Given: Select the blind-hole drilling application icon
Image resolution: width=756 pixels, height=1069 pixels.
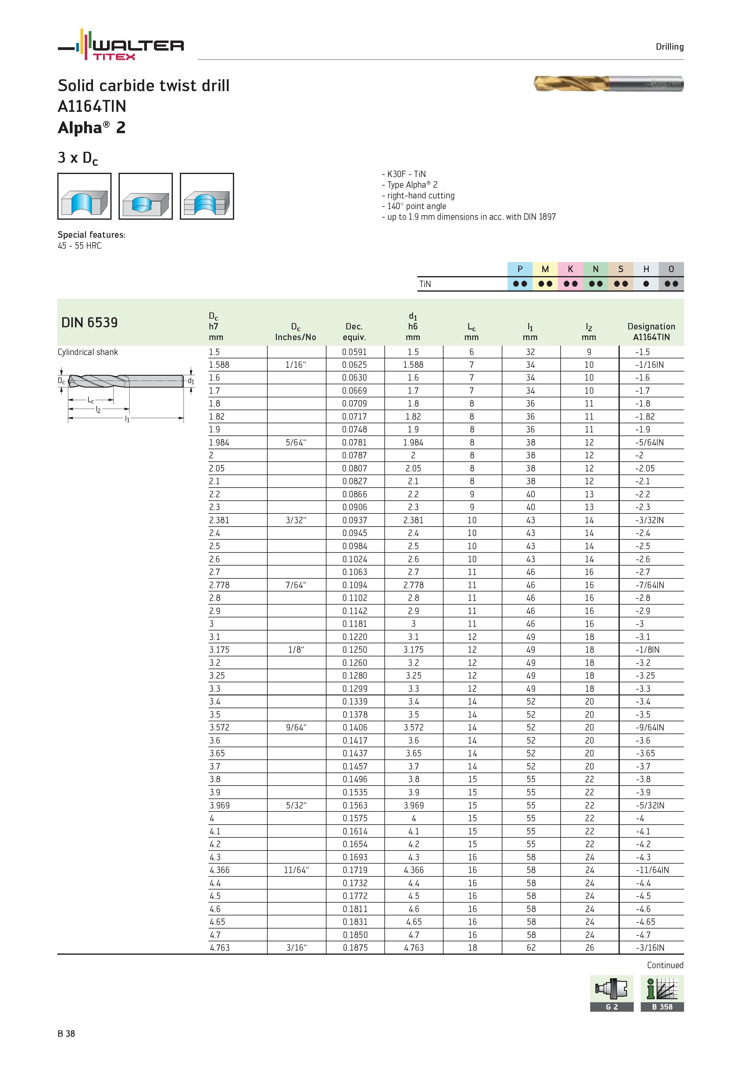Looking at the screenshot, I should 146,196.
